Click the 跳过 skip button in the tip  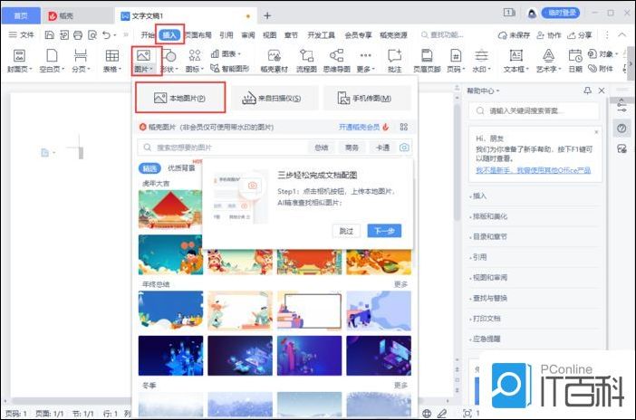coord(346,231)
